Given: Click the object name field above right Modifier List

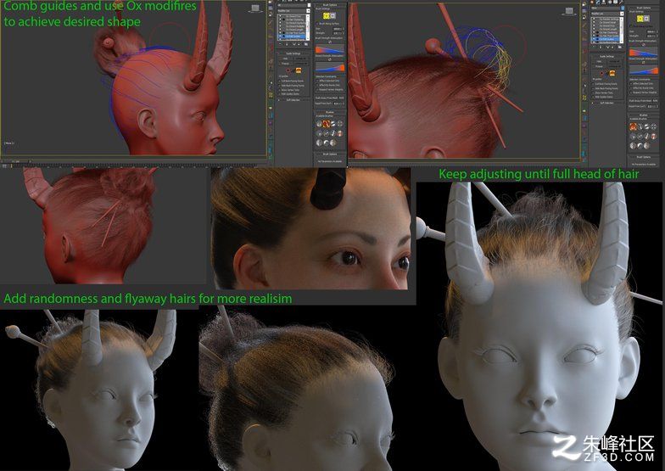Looking at the screenshot, I should tap(606, 8).
